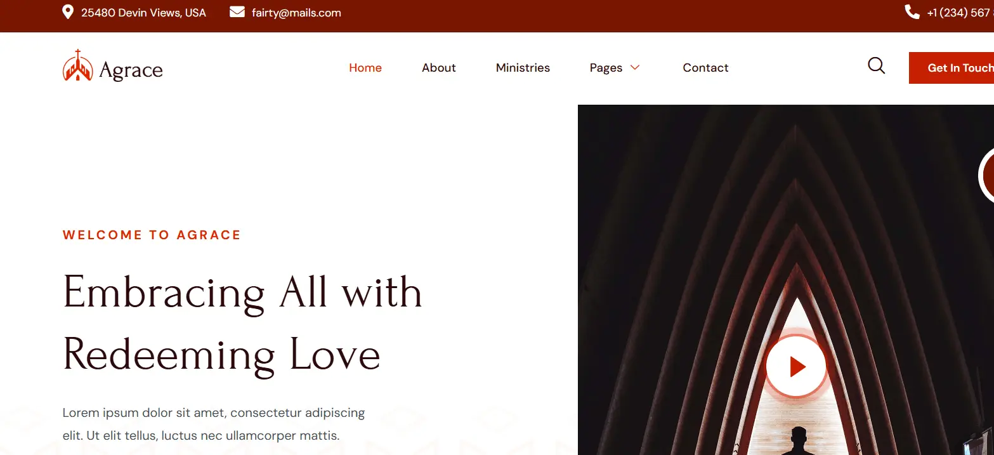Click the location pin icon
994x455 pixels.
[68, 12]
